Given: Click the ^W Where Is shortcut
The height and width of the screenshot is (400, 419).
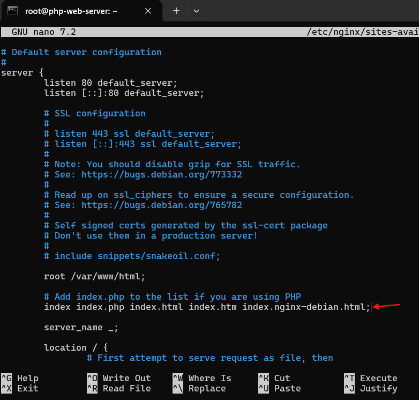Looking at the screenshot, I should click(202, 378).
